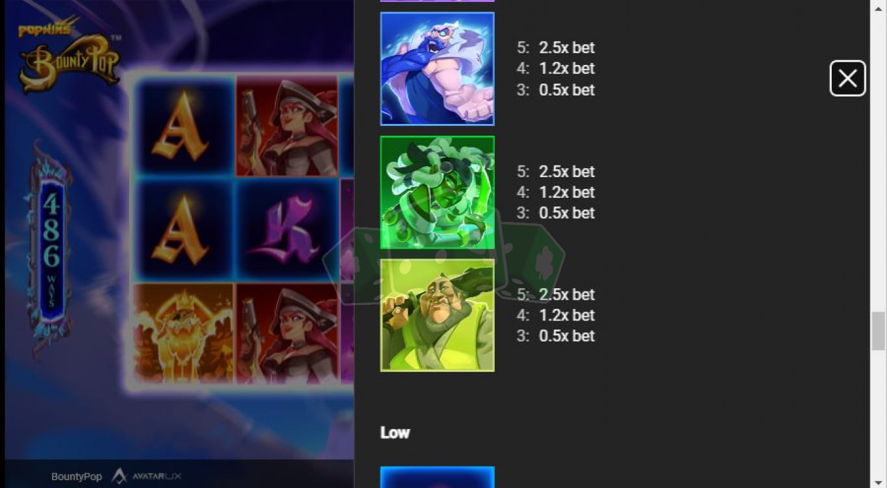
Task: Click the golden flaming creature reel symbol
Action: 184,333
